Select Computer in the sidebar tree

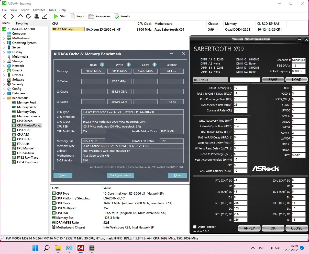(19, 34)
